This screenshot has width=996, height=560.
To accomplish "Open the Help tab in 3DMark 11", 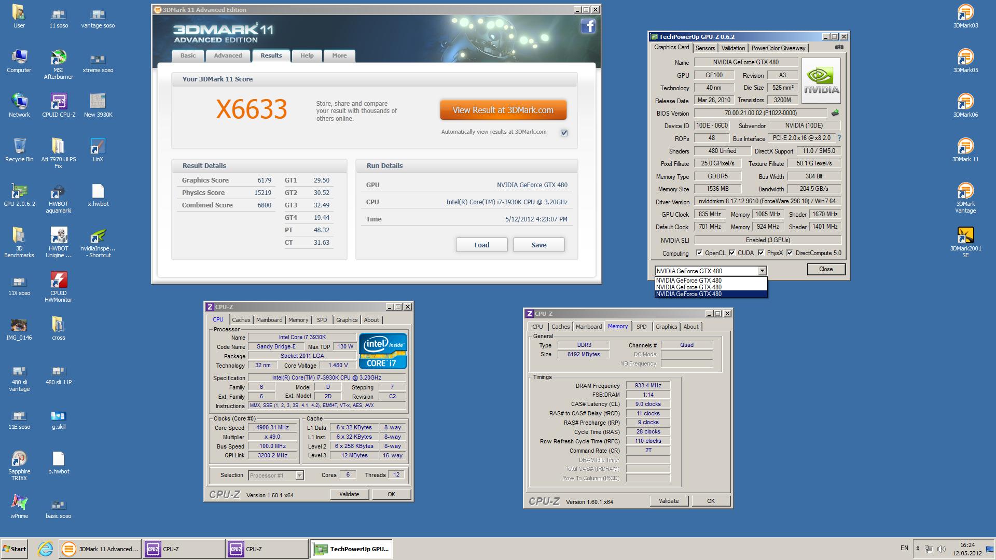I will tap(307, 55).
